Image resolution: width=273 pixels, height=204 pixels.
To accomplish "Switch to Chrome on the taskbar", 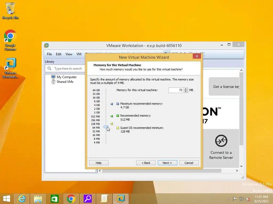I will click(71, 199).
